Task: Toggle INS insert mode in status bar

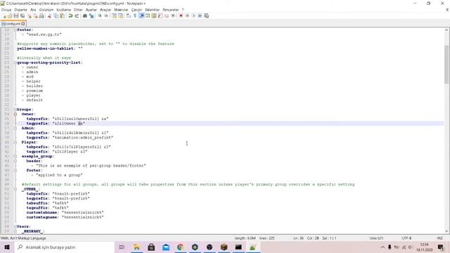Action: 439,238
